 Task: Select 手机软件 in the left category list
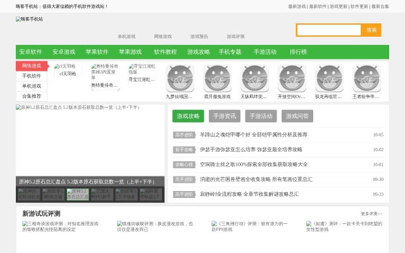point(32,76)
